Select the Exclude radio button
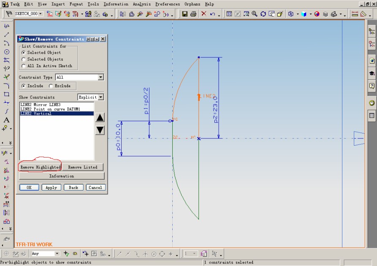377x266 pixels. pos(51,86)
